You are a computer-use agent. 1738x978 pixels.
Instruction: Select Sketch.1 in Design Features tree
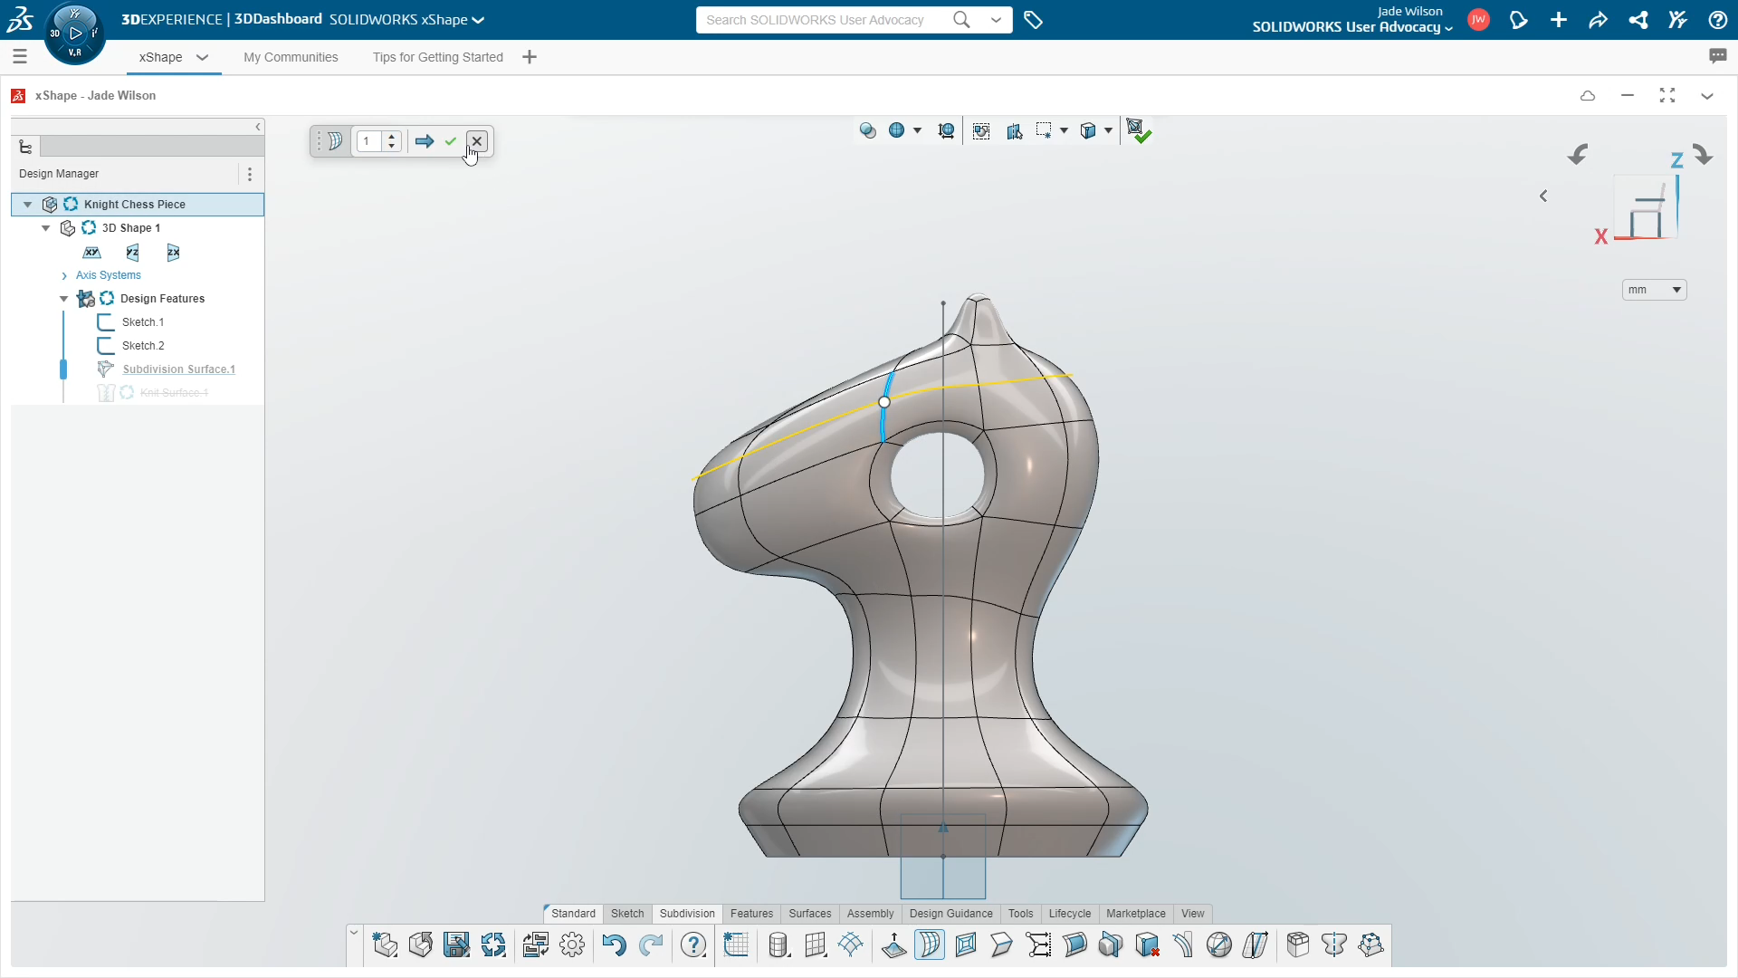pos(142,321)
